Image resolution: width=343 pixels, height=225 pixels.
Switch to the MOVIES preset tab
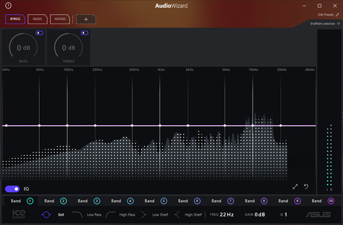point(60,19)
